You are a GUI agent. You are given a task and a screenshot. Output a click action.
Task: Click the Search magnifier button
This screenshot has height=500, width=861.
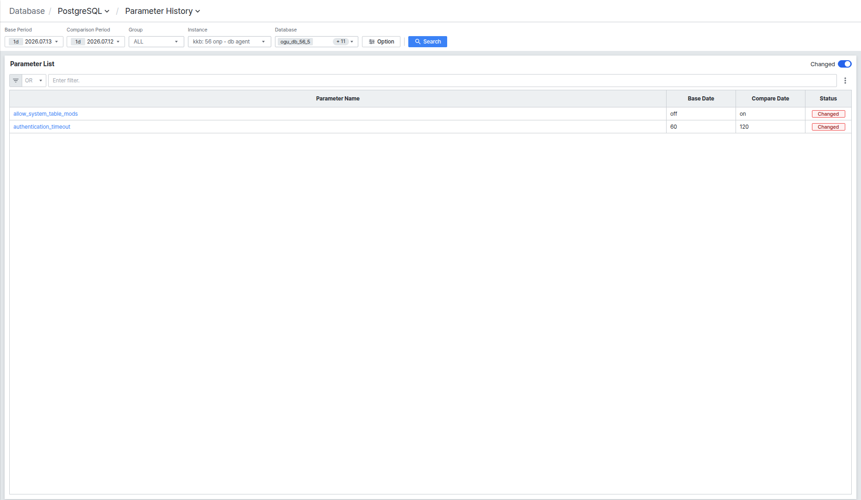coord(428,42)
